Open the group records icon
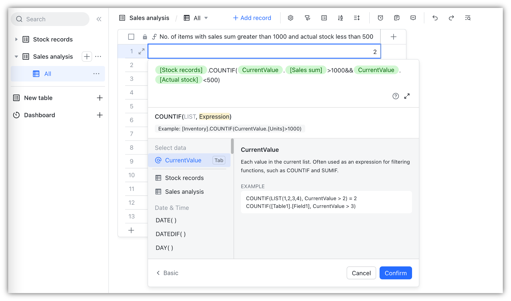The height and width of the screenshot is (301, 511). 324,18
